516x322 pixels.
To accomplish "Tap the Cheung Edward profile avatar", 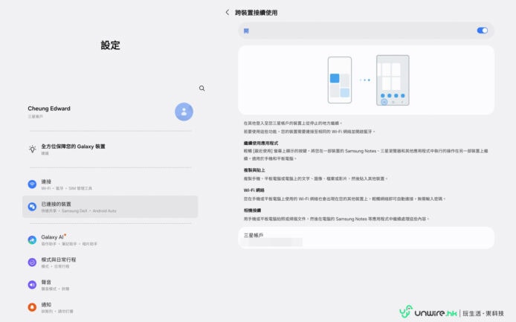I will coord(184,112).
